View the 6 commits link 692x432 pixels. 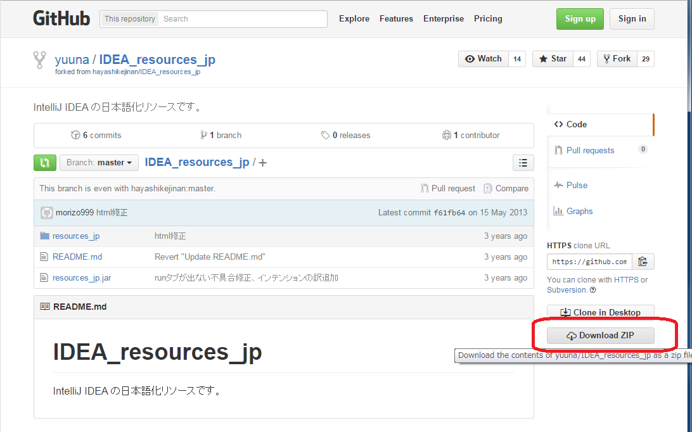(x=96, y=135)
